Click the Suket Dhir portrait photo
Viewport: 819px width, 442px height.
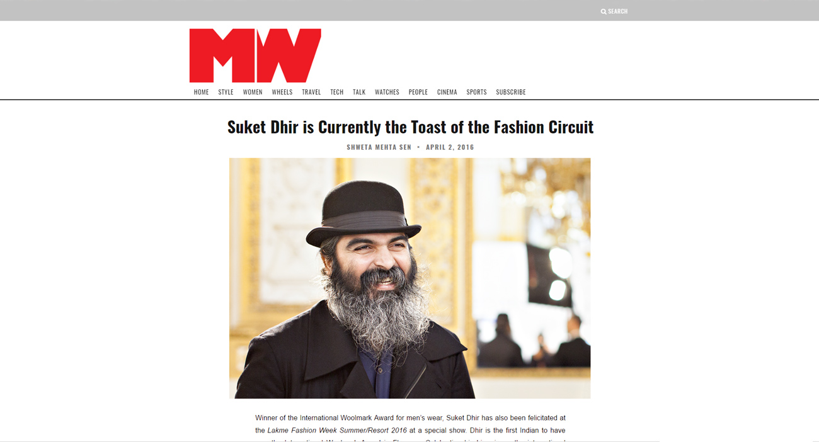click(x=409, y=278)
